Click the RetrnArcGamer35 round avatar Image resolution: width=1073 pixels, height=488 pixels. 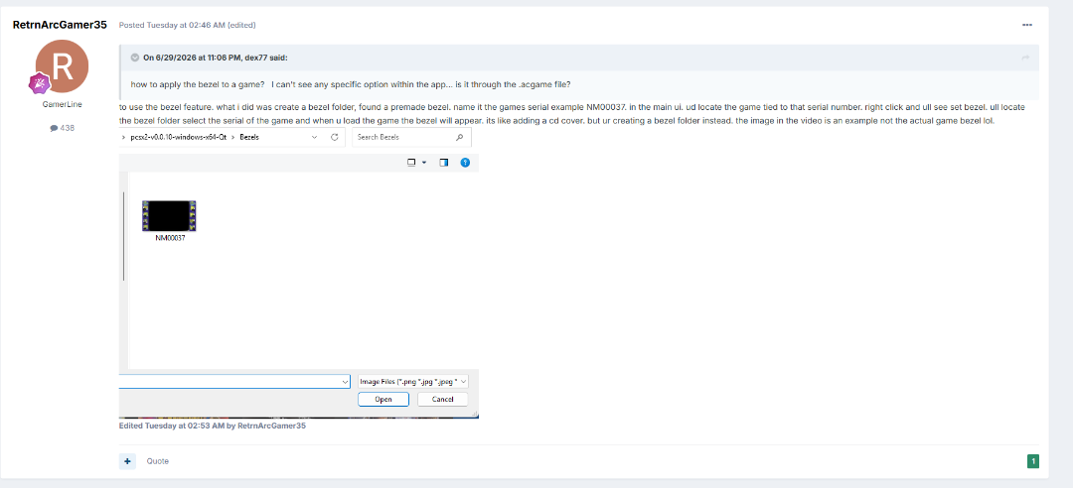coord(63,66)
